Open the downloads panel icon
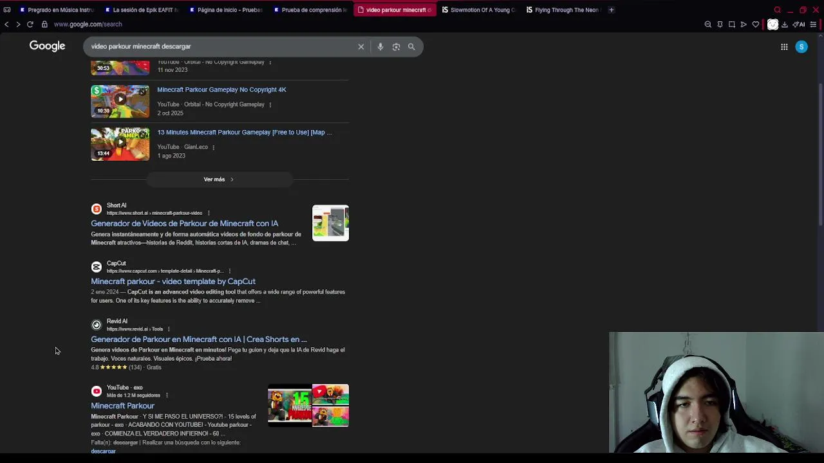The width and height of the screenshot is (824, 463). tap(784, 24)
